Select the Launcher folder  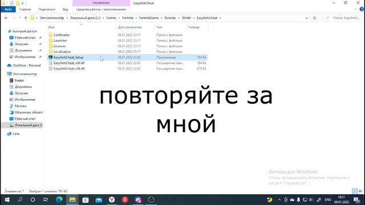[60, 40]
